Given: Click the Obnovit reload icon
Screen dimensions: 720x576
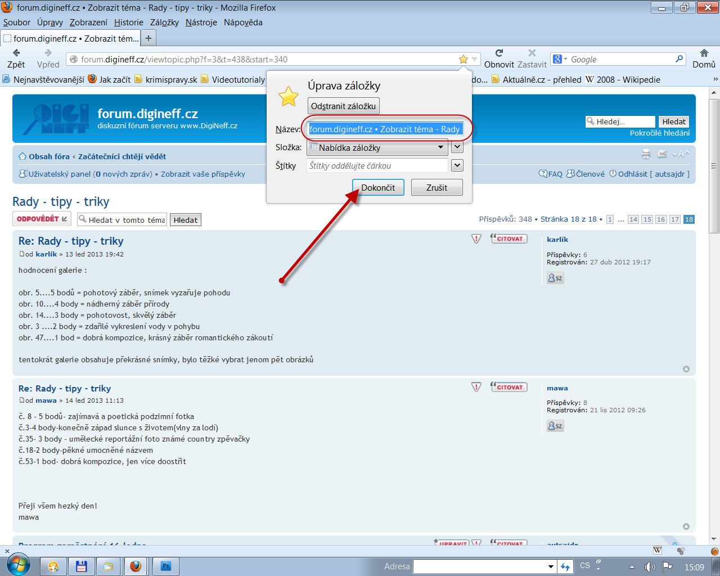Looking at the screenshot, I should coord(499,53).
